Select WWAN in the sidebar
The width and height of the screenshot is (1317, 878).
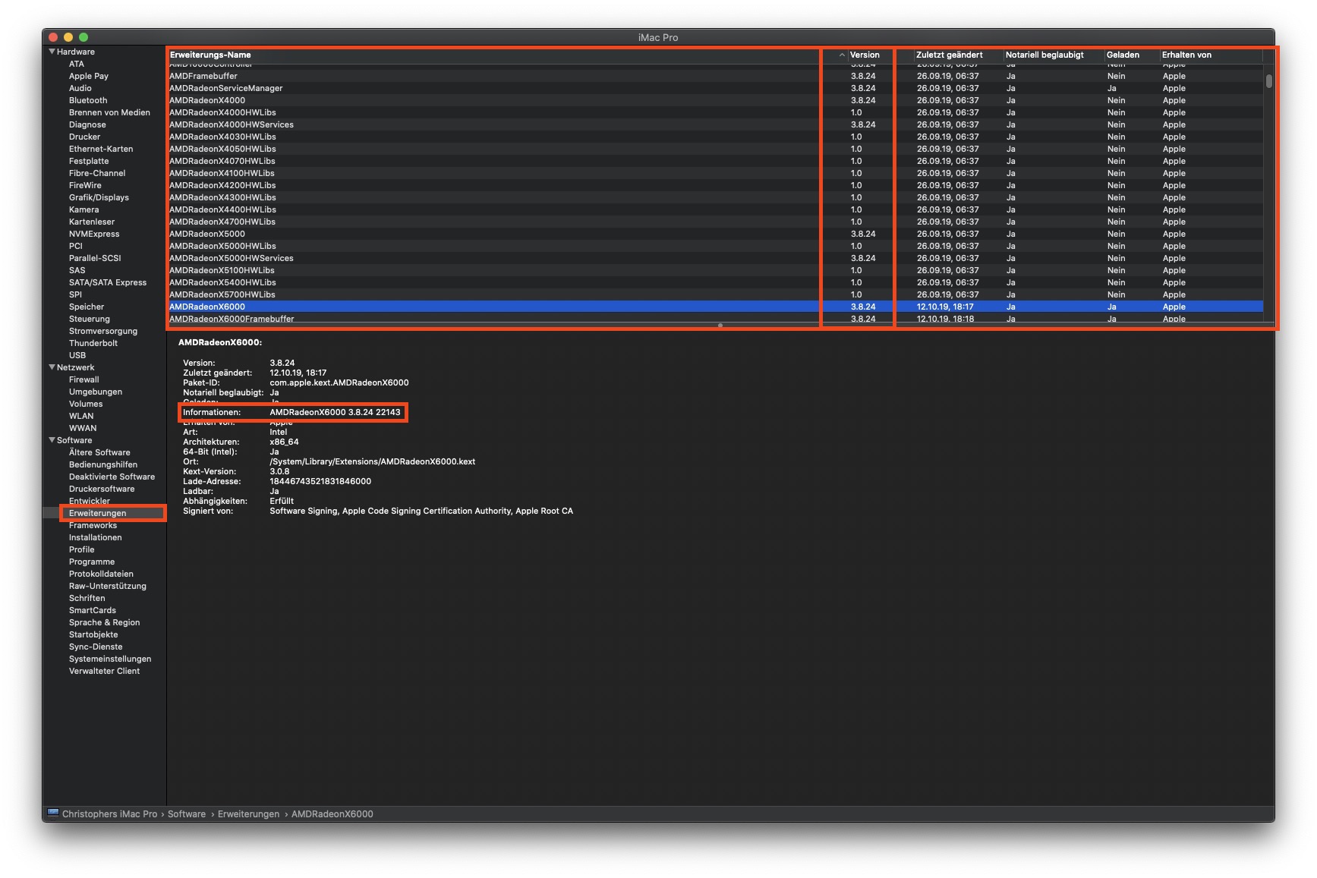pyautogui.click(x=83, y=428)
